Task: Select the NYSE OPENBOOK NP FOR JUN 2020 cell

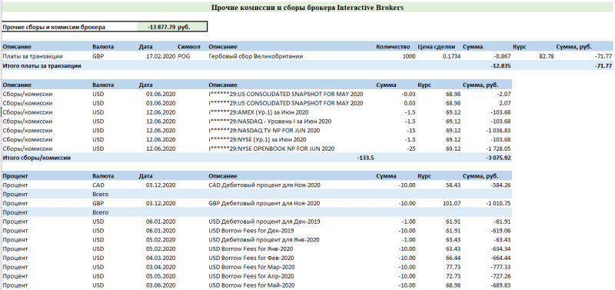Action: coord(271,148)
